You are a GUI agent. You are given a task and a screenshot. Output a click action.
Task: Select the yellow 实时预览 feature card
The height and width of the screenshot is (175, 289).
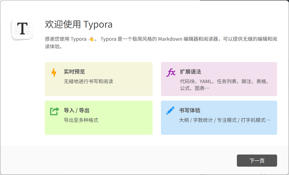98,79
